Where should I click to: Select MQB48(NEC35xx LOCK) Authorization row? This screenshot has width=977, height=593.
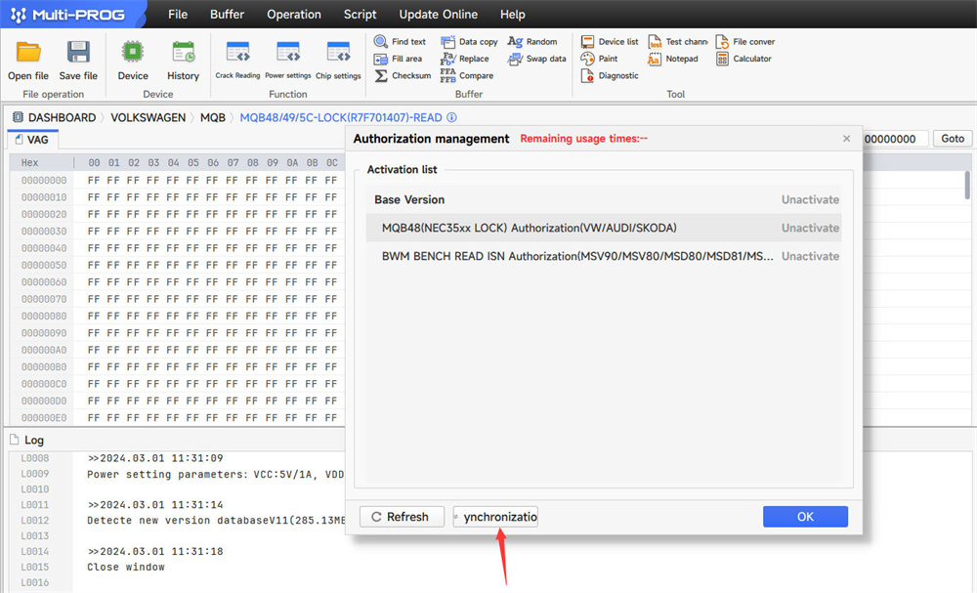[603, 228]
